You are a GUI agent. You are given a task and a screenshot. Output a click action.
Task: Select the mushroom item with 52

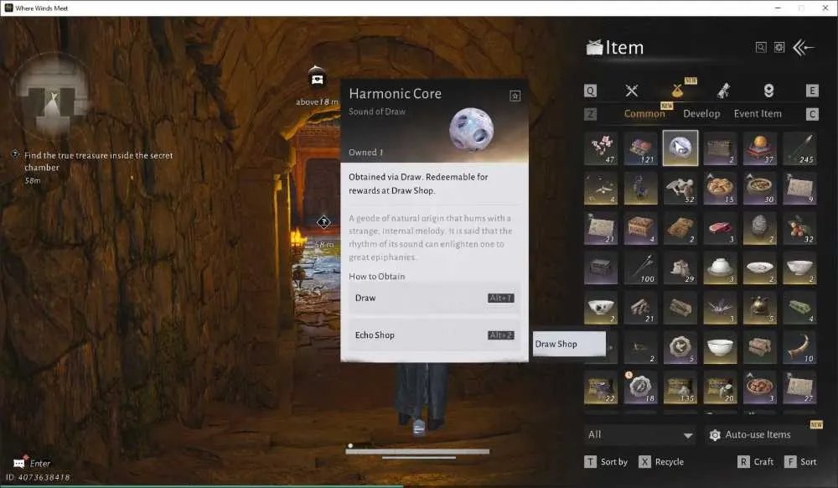(680, 188)
